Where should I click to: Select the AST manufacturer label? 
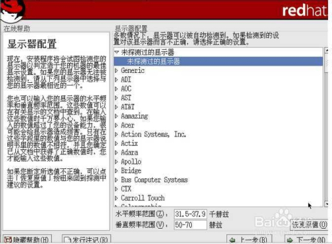[x=126, y=97]
